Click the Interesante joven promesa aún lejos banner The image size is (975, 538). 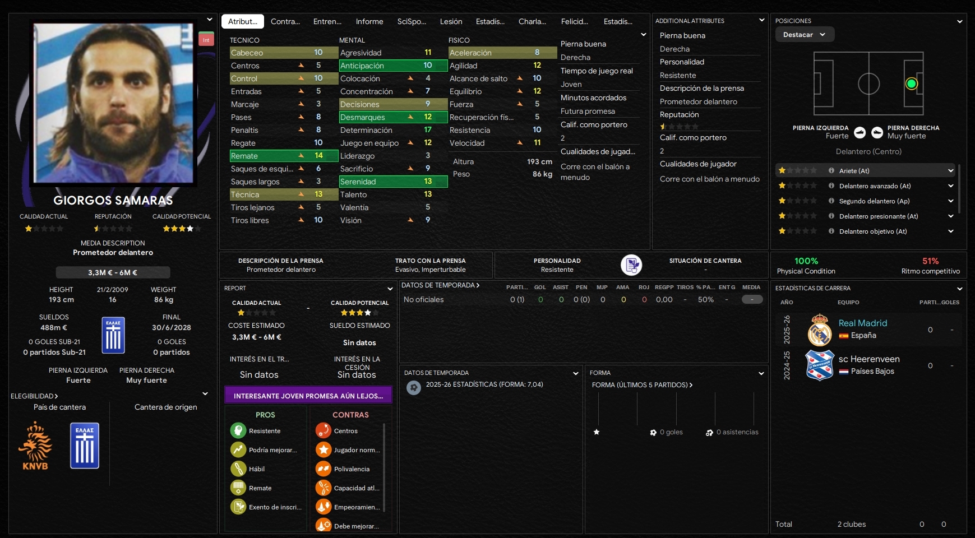tap(308, 395)
